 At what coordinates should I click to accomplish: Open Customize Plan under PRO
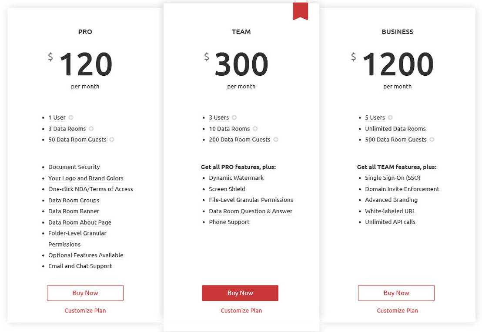click(x=85, y=310)
